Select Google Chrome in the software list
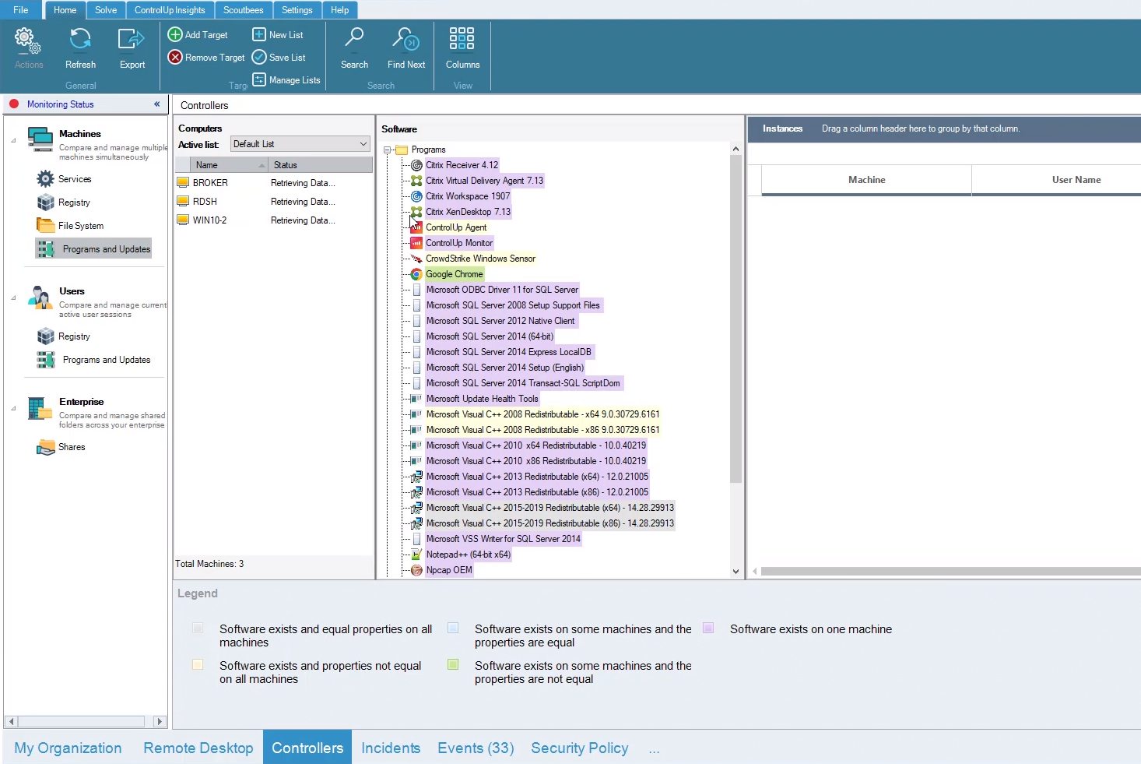This screenshot has width=1141, height=764. tap(455, 274)
